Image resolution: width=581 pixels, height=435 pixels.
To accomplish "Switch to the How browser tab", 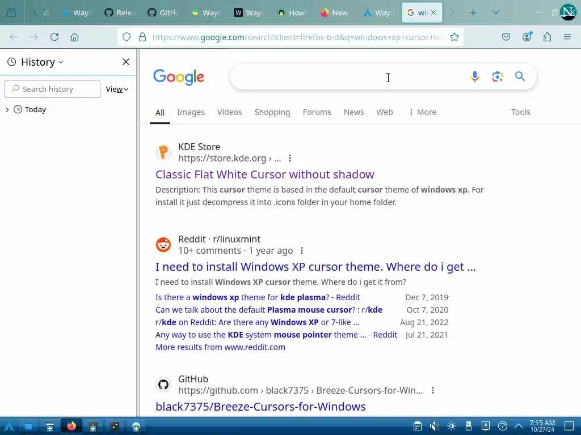I will pos(292,13).
